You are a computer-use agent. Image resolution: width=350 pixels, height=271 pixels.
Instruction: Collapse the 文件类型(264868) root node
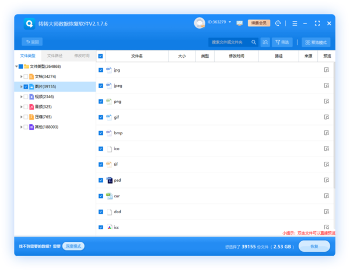tap(16, 67)
